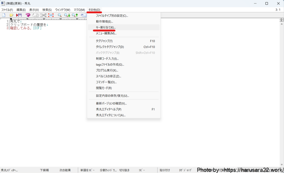Click the magenta Undo arrow icon
The height and width of the screenshot is (173, 284).
[28, 15]
